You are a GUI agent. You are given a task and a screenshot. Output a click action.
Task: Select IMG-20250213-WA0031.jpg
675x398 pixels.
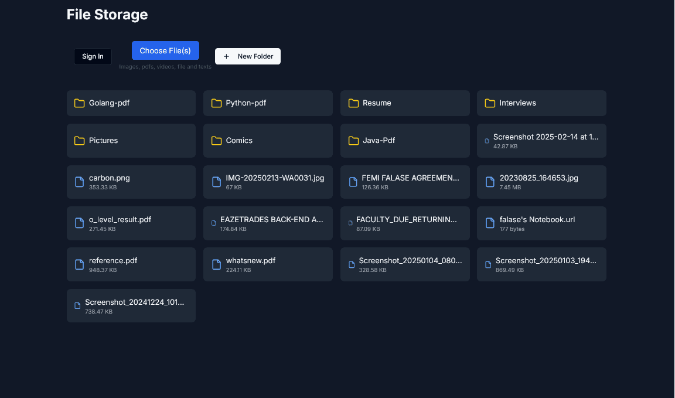click(x=268, y=182)
